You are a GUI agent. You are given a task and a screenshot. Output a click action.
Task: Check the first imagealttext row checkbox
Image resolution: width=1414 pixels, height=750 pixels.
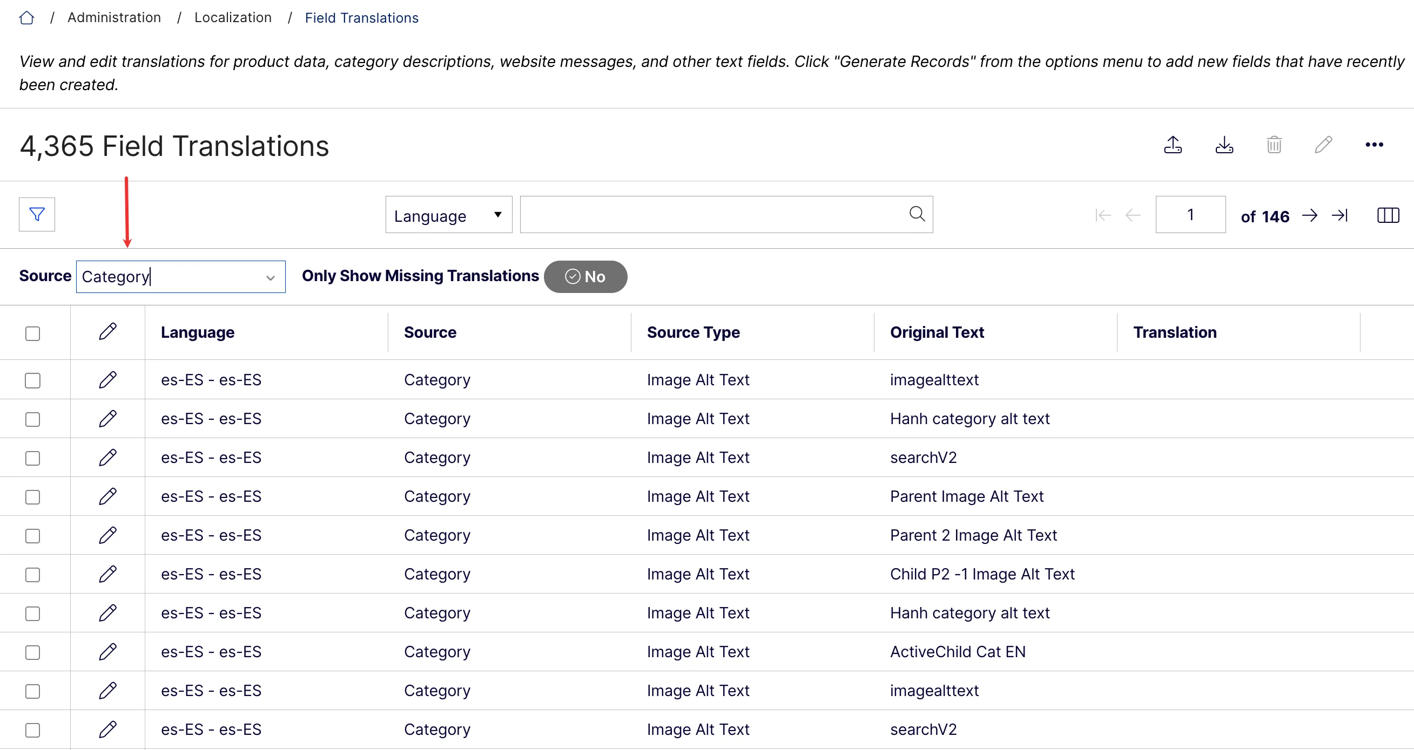[33, 380]
